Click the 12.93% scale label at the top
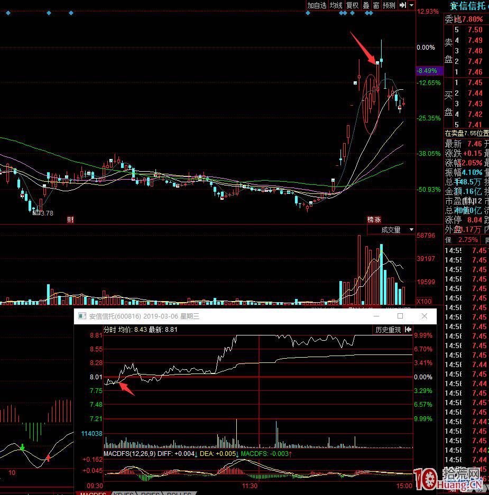 428,12
